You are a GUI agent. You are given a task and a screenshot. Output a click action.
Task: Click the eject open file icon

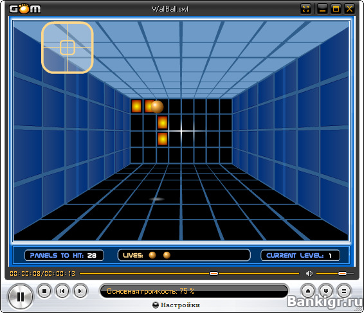(308, 291)
